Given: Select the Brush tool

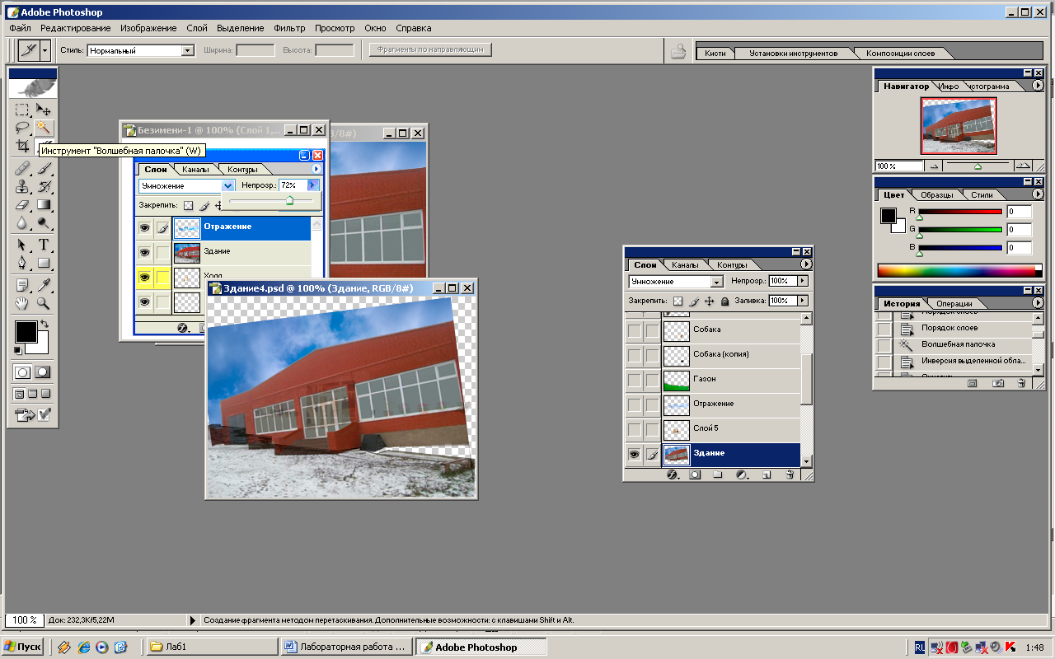Looking at the screenshot, I should coord(44,169).
